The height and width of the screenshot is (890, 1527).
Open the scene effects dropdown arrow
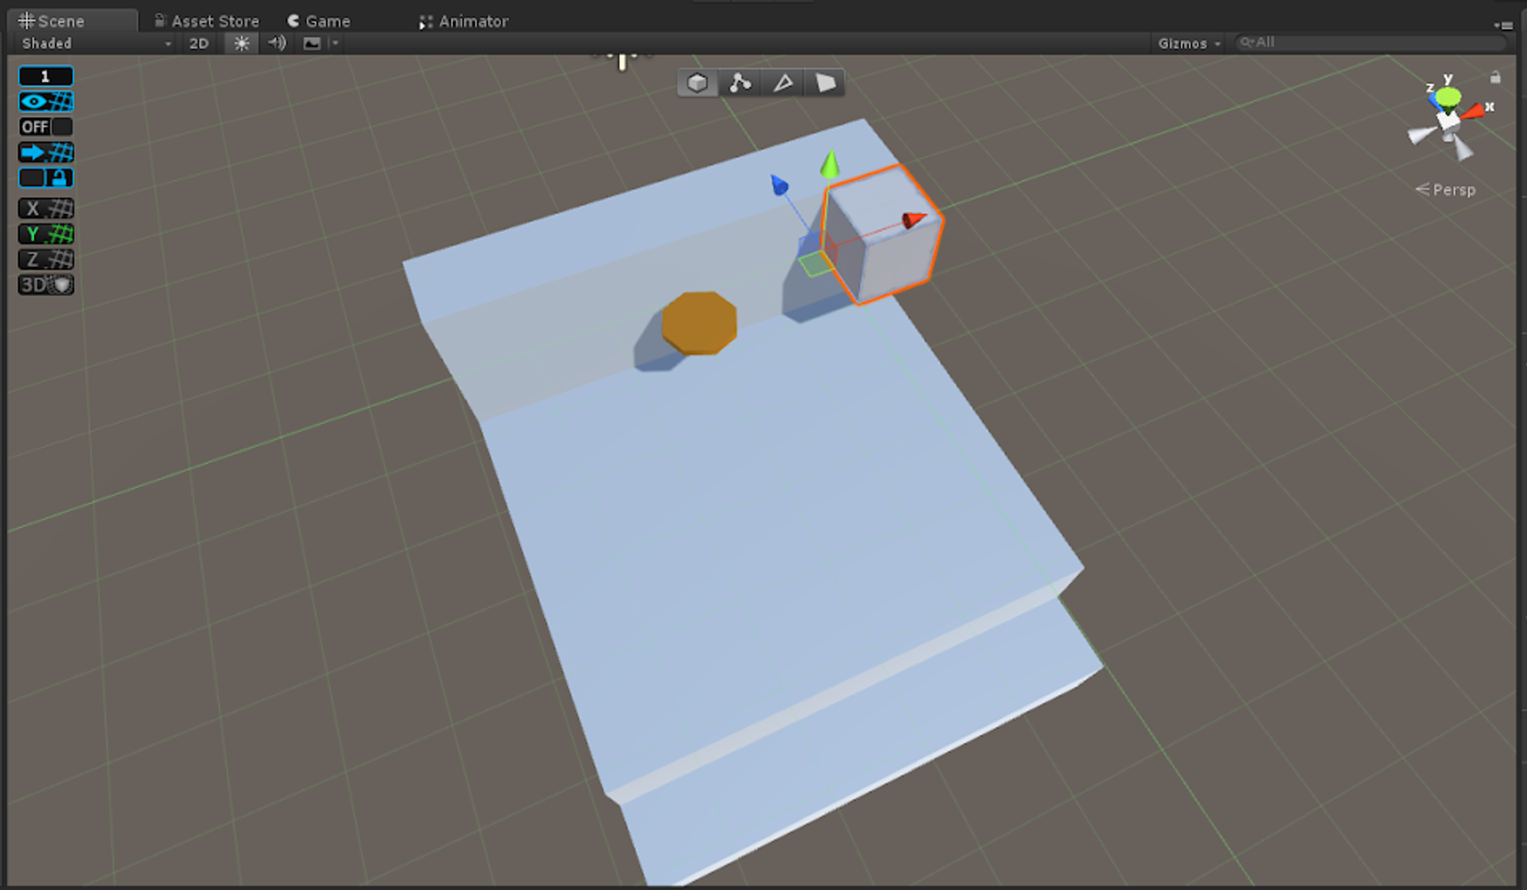pos(335,44)
